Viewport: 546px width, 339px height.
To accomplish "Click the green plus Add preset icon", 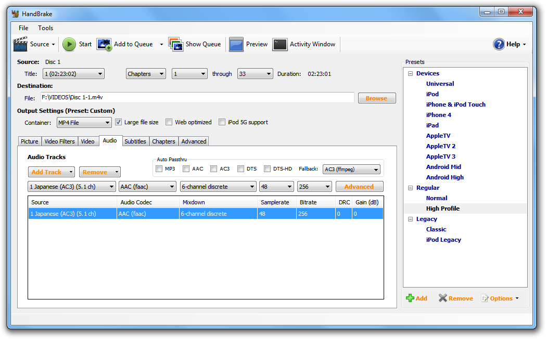I will pos(410,298).
